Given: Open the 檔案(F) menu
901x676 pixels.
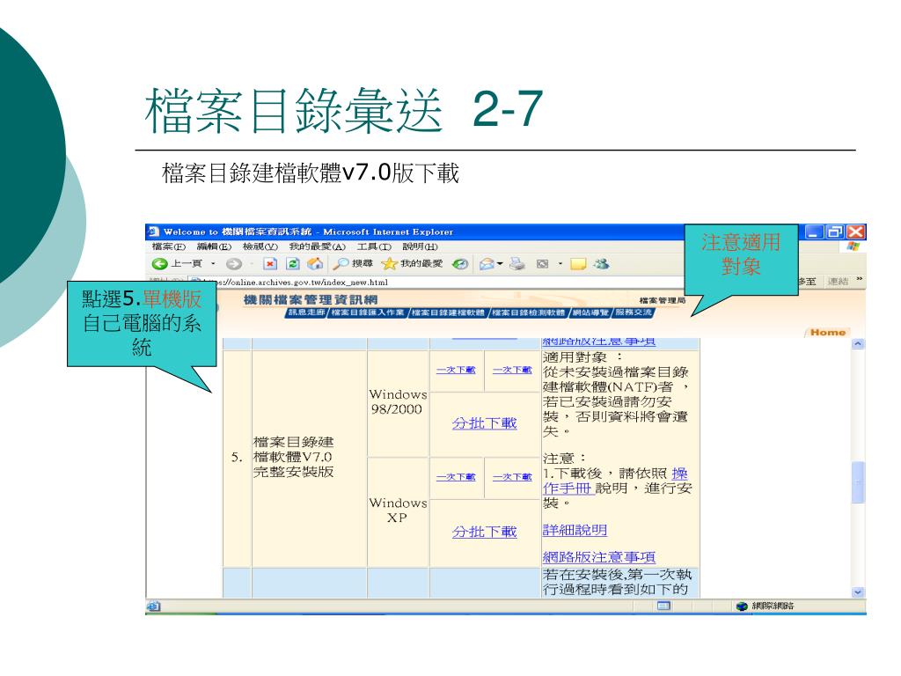Looking at the screenshot, I should [168, 246].
